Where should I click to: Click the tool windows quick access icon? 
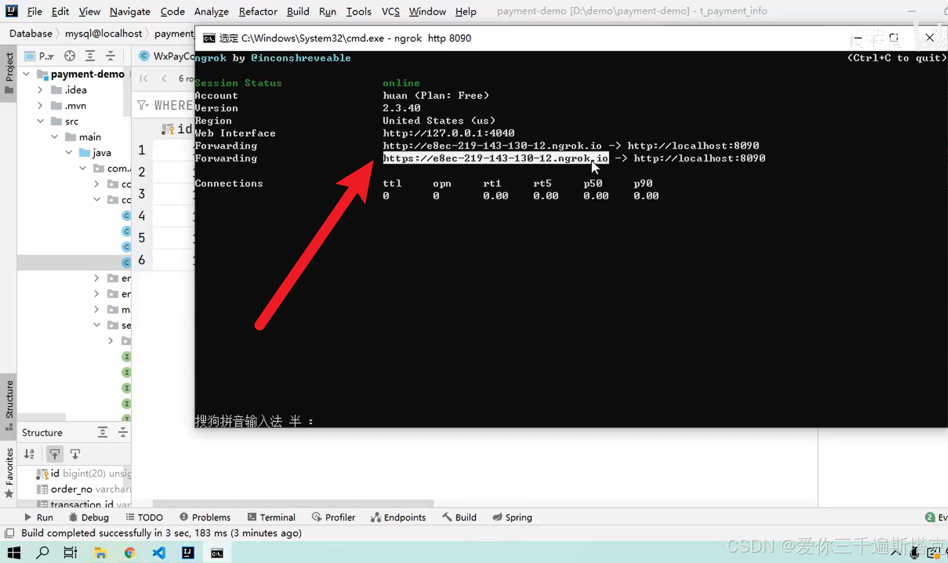click(x=9, y=534)
